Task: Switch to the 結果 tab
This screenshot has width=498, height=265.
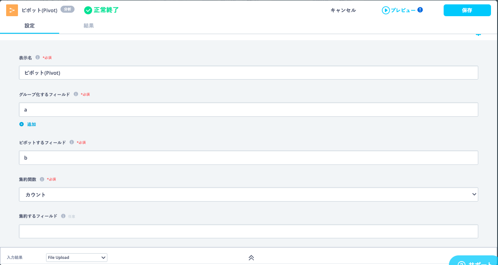Action: coord(89,26)
